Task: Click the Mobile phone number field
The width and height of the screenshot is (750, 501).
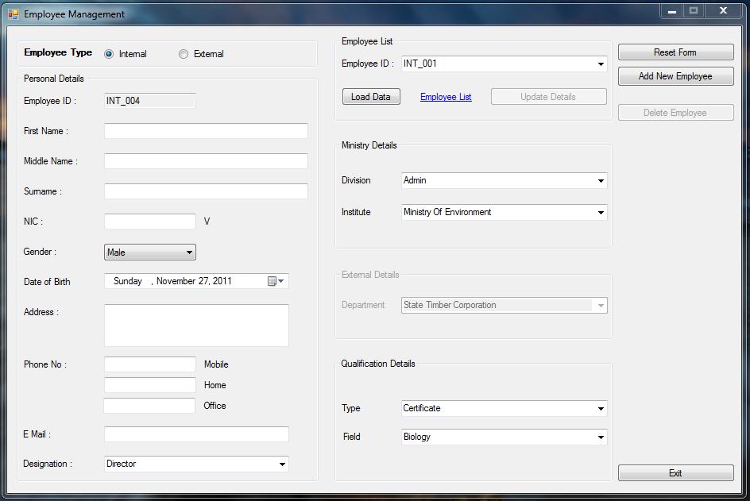Action: click(x=149, y=364)
